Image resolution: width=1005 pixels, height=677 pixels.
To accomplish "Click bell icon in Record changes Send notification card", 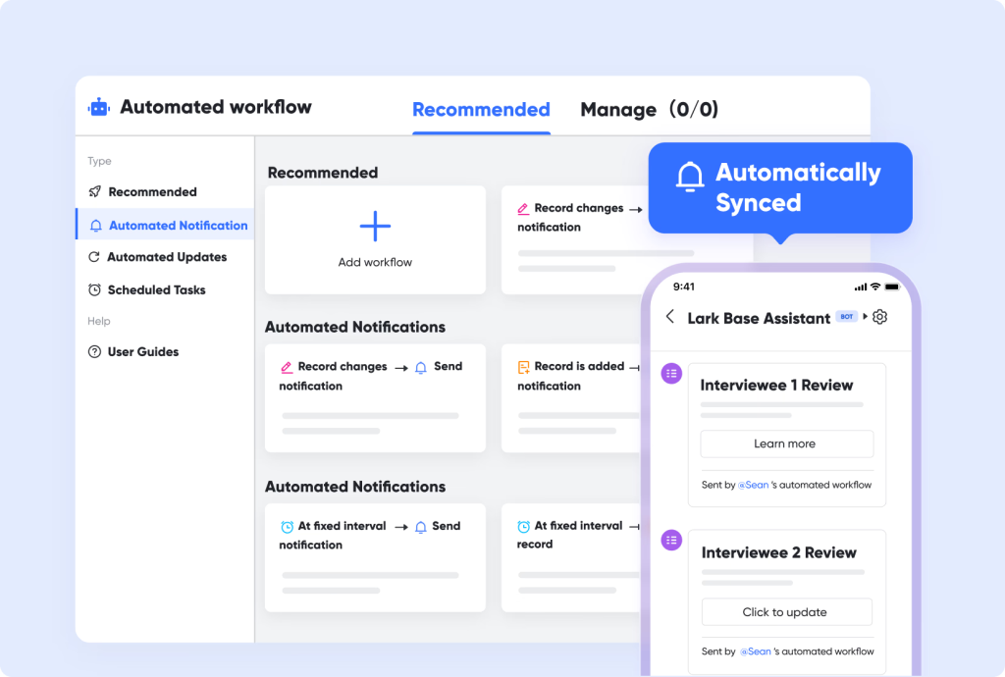I will tap(420, 367).
